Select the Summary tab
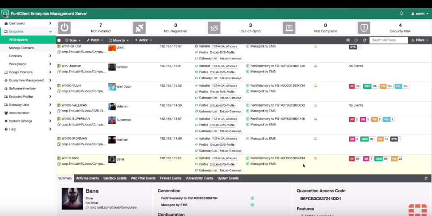Viewport: 432px width, 216px height. coord(65,178)
